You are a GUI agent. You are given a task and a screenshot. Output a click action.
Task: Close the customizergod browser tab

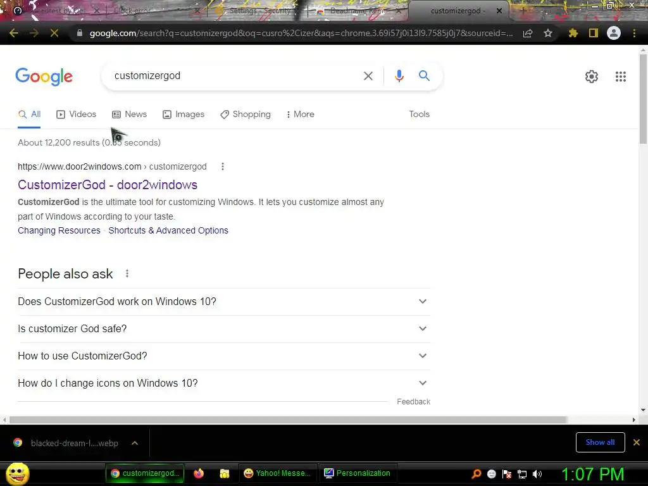pyautogui.click(x=499, y=11)
